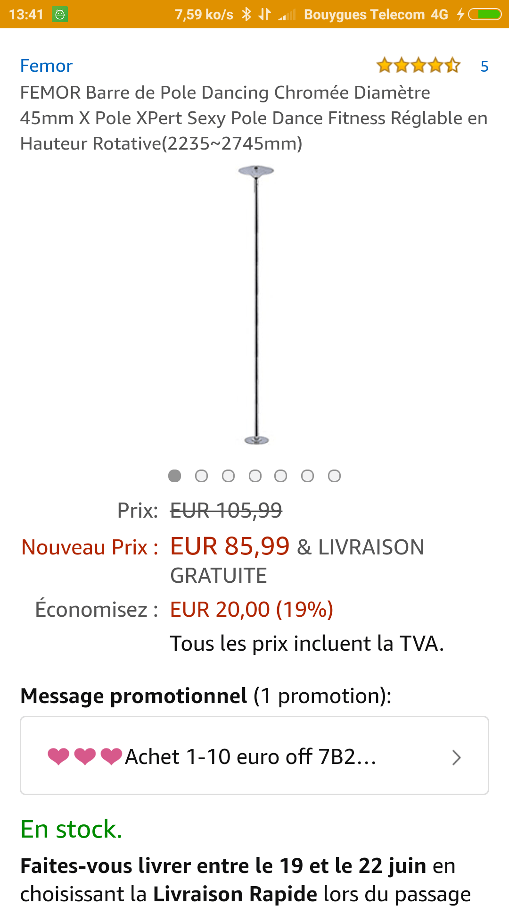This screenshot has width=509, height=906.
Task: Tap the Femor brand link
Action: point(46,66)
